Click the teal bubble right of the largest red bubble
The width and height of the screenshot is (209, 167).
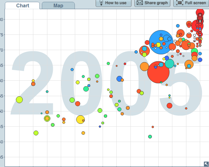(170, 64)
